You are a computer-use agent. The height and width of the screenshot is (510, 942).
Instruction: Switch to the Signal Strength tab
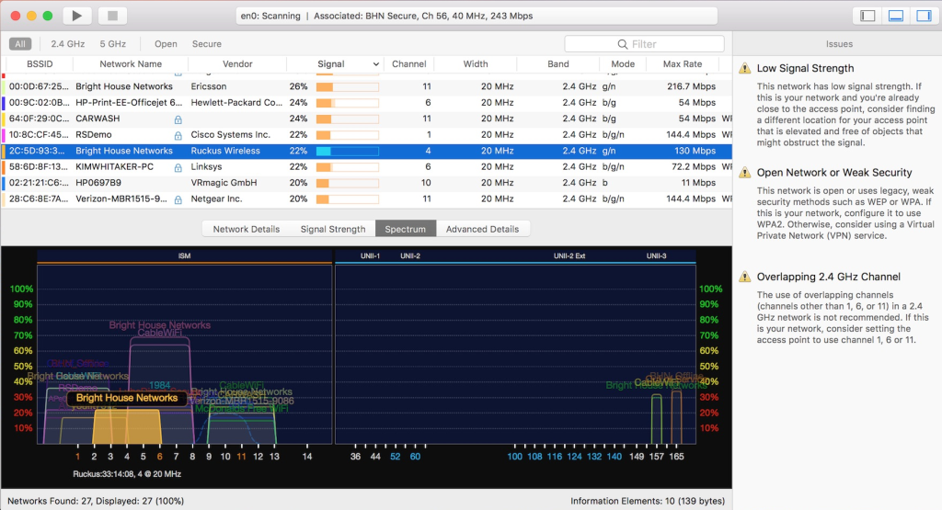(332, 229)
